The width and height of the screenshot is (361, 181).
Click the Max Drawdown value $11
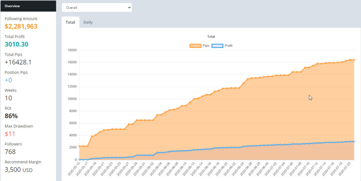click(x=10, y=134)
